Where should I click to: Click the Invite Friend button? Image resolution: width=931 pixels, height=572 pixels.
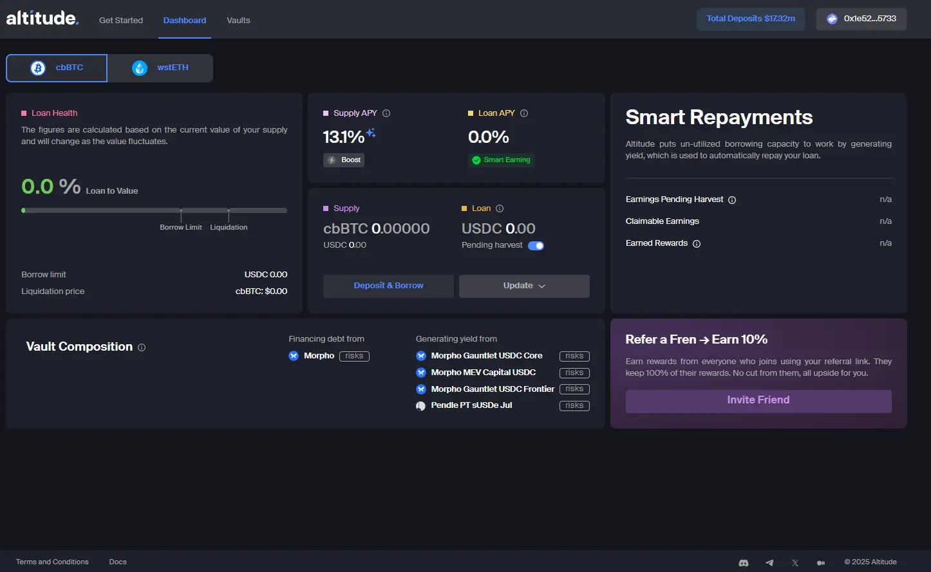click(x=758, y=401)
